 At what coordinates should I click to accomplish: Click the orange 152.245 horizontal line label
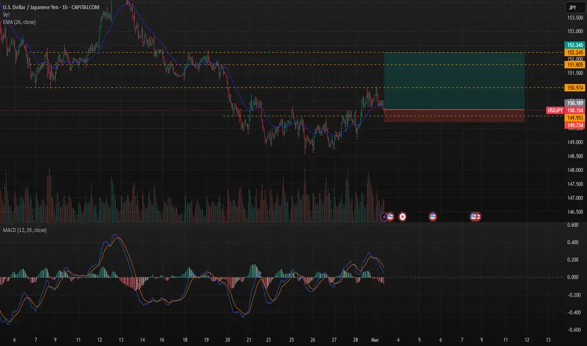pyautogui.click(x=574, y=52)
